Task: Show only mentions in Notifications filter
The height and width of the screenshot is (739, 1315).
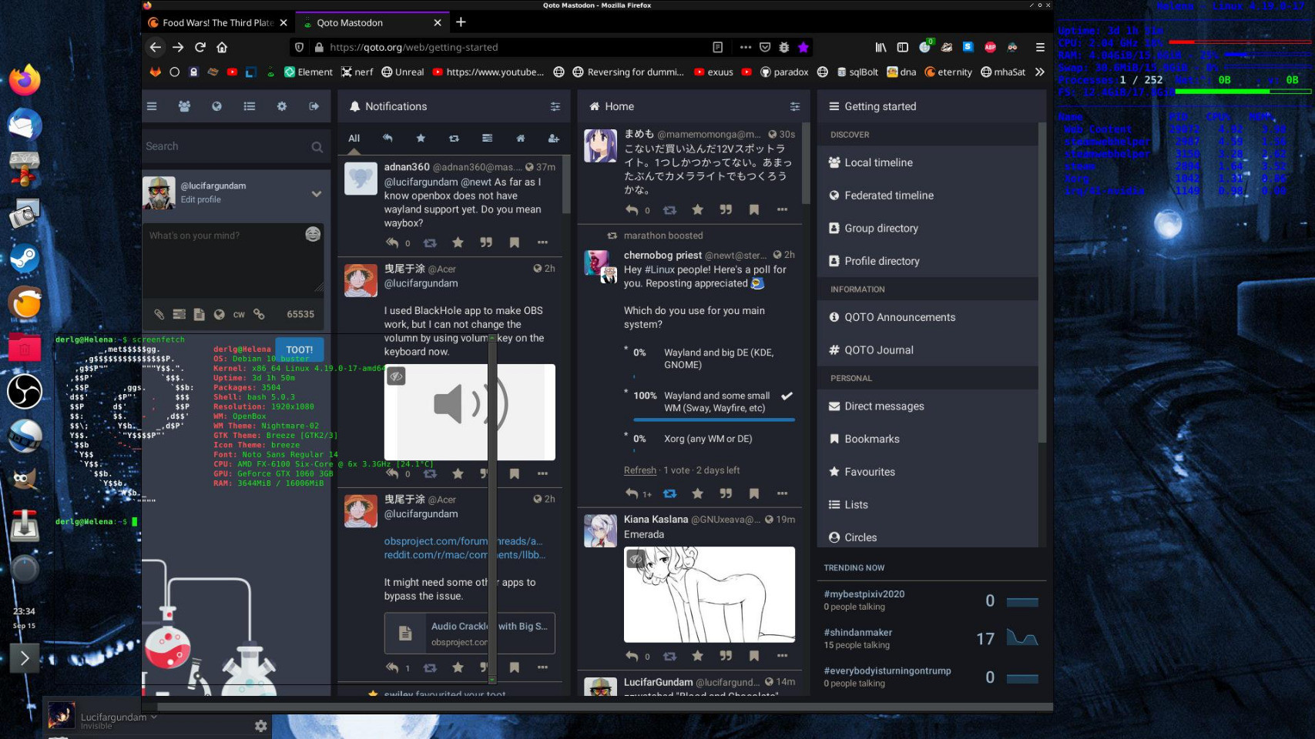Action: point(387,139)
